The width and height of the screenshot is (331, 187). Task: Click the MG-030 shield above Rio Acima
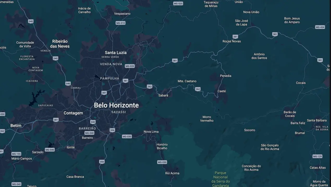162,162
